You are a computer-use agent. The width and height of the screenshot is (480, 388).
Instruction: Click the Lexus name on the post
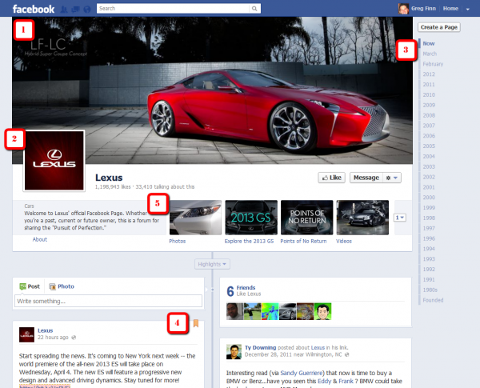click(46, 330)
